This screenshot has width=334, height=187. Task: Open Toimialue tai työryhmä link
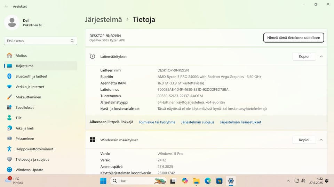point(157,122)
